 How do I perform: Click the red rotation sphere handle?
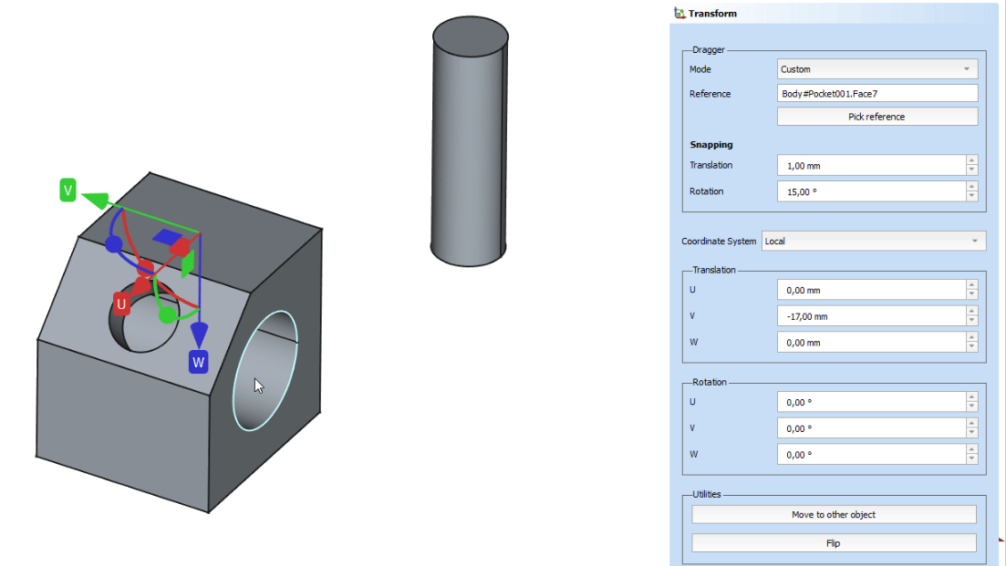(x=146, y=268)
